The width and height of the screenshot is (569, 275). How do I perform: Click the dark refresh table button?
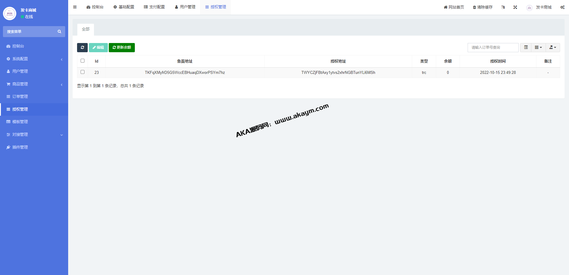click(82, 47)
